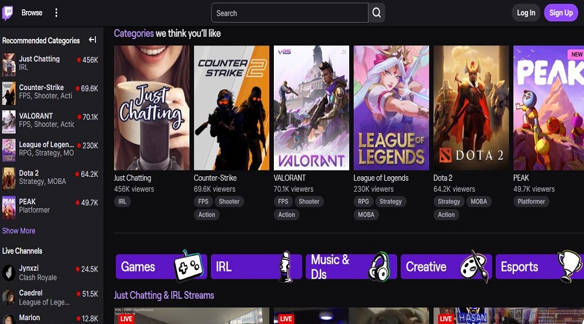The image size is (584, 324).
Task: Click FPS tag under Counter-Strike
Action: point(203,202)
